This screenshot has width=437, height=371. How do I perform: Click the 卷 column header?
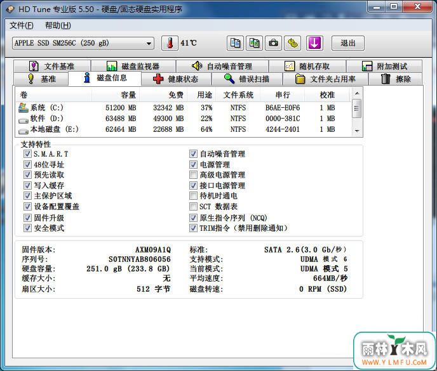coord(53,95)
